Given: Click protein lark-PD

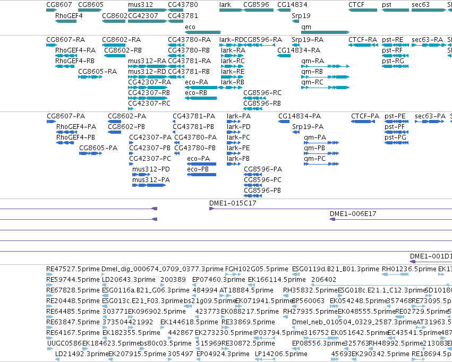Looking at the screenshot, I should click(x=234, y=132).
